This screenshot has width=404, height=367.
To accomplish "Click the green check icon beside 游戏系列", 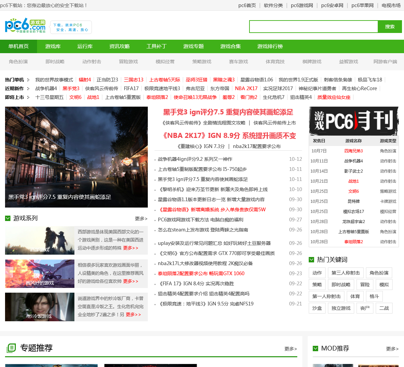I will pyautogui.click(x=8, y=218).
